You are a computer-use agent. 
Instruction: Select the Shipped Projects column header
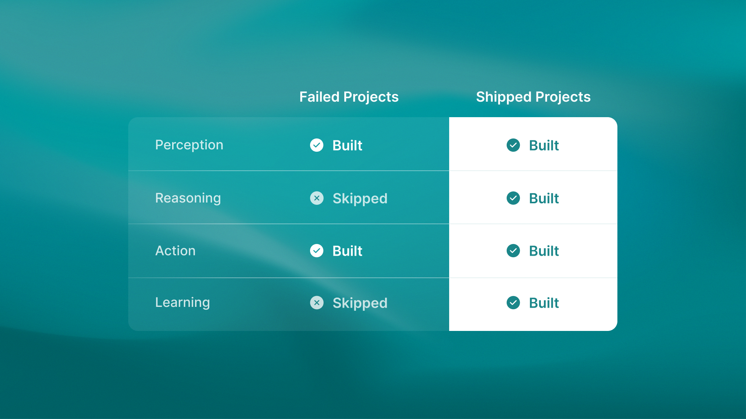(533, 97)
